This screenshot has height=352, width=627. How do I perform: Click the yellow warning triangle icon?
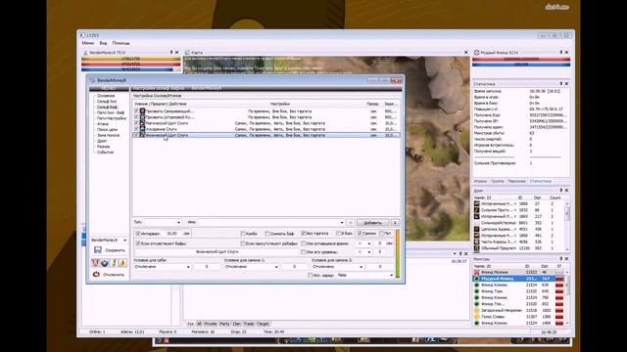pos(122,263)
